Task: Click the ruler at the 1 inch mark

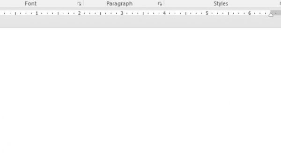Action: pos(37,13)
